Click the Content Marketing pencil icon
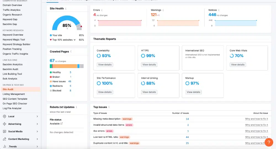Viewport: 276px width, 149px height. tap(5, 139)
